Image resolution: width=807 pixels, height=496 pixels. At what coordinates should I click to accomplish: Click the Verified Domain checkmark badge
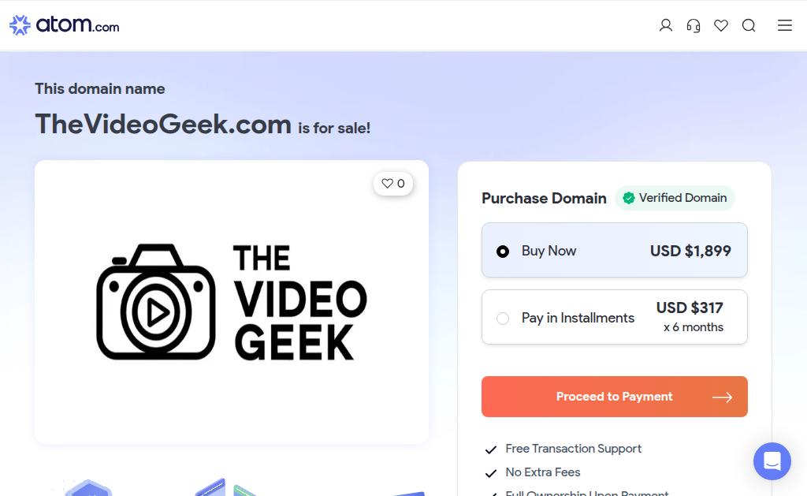(675, 198)
